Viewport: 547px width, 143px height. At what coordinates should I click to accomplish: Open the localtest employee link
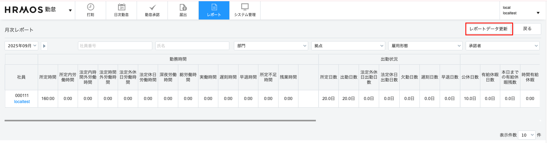click(x=22, y=102)
